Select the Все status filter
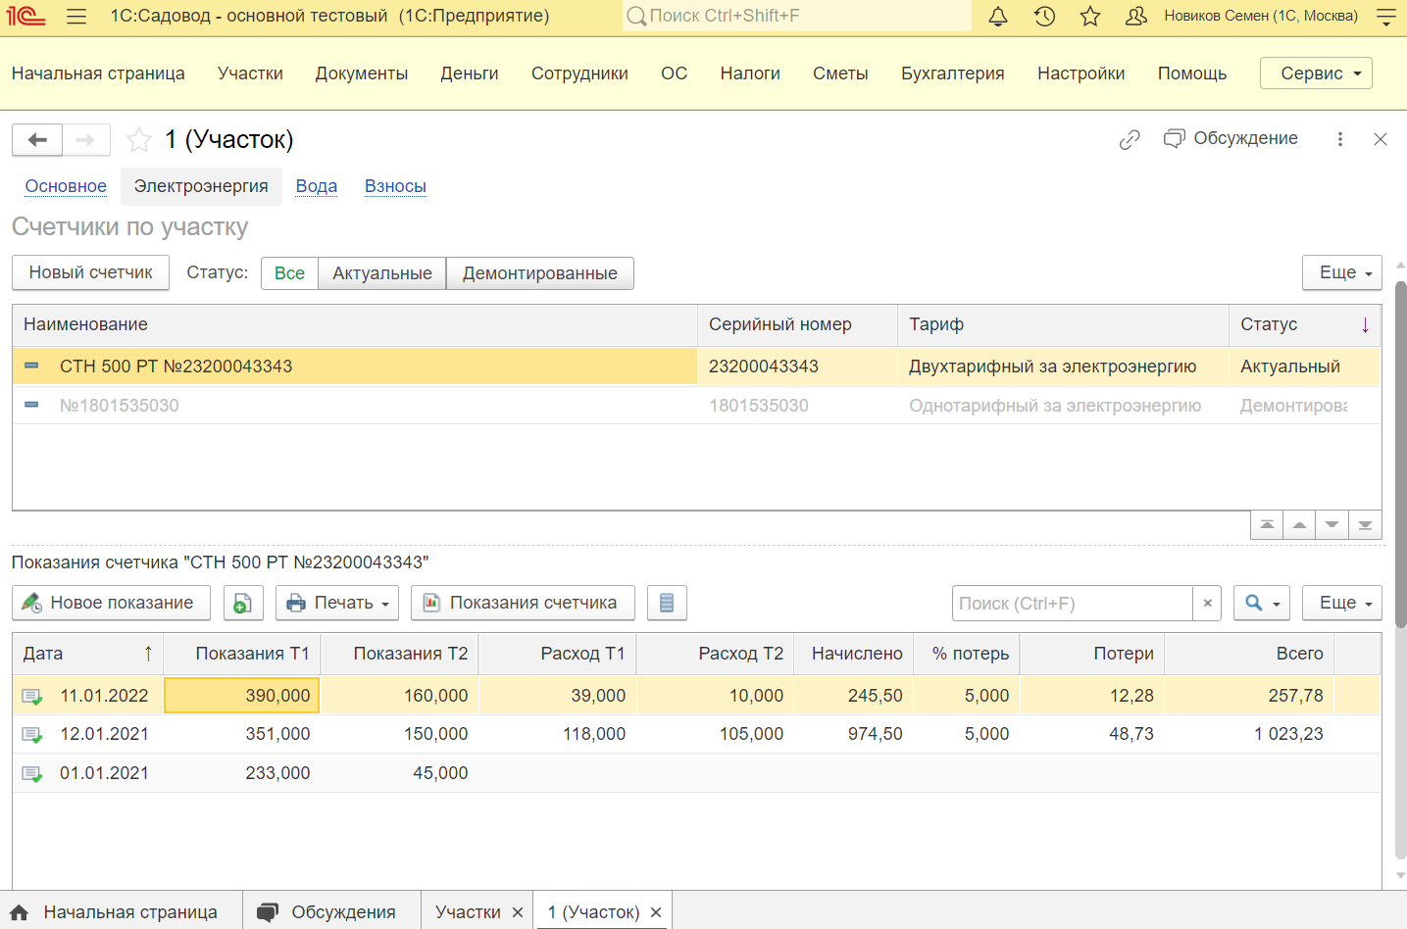This screenshot has width=1407, height=929. click(289, 273)
